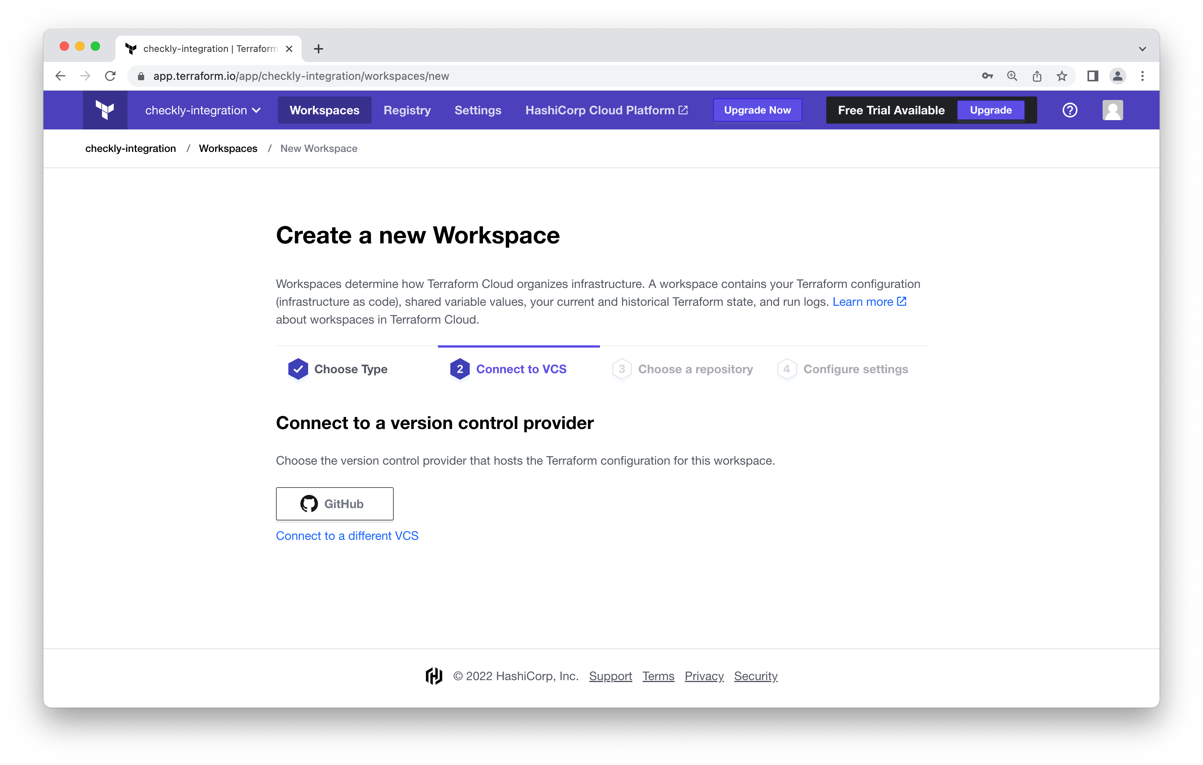The height and width of the screenshot is (765, 1203).
Task: Click the Upgrade button
Action: pos(991,110)
